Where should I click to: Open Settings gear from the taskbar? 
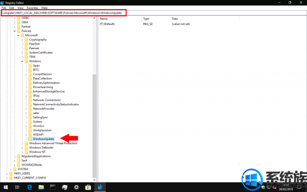pos(76,187)
